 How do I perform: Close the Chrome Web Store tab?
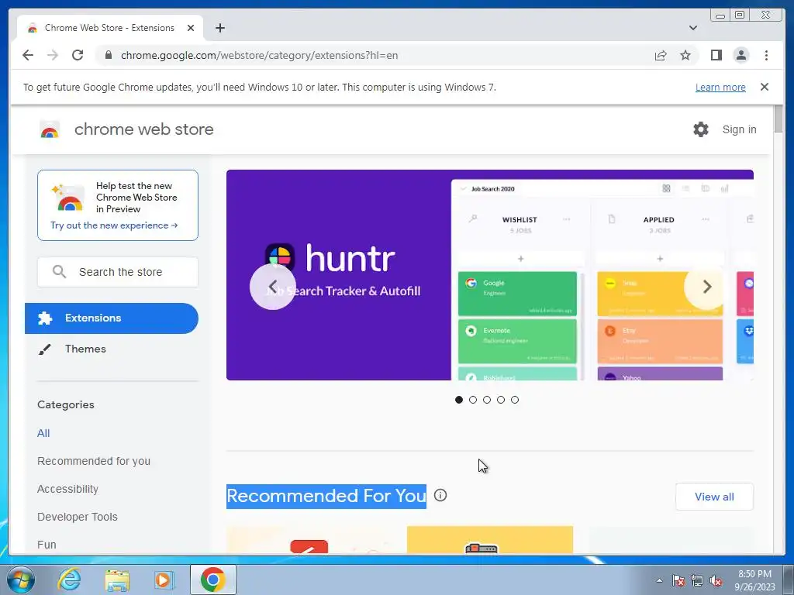coord(191,28)
